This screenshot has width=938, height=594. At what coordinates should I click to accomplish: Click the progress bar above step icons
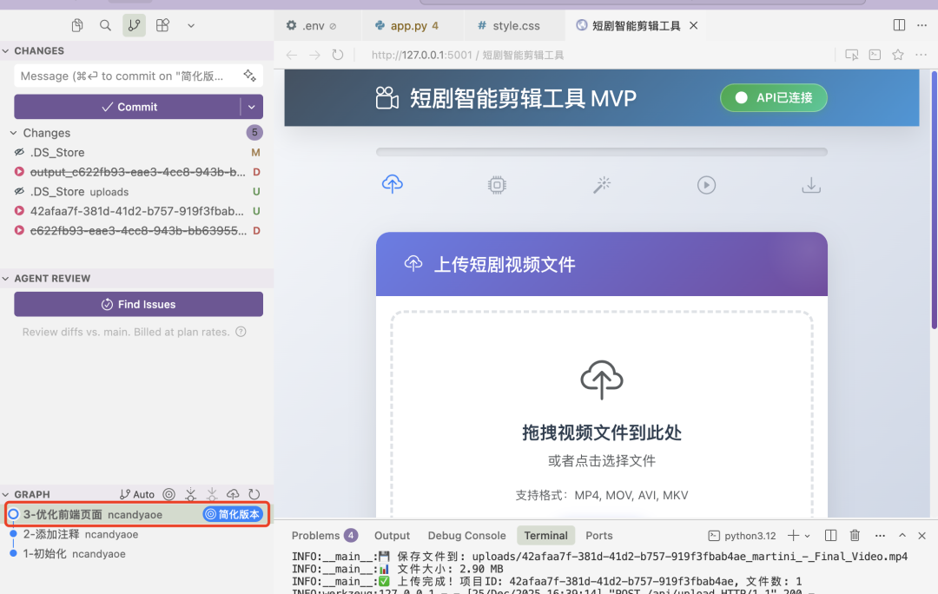tap(602, 152)
